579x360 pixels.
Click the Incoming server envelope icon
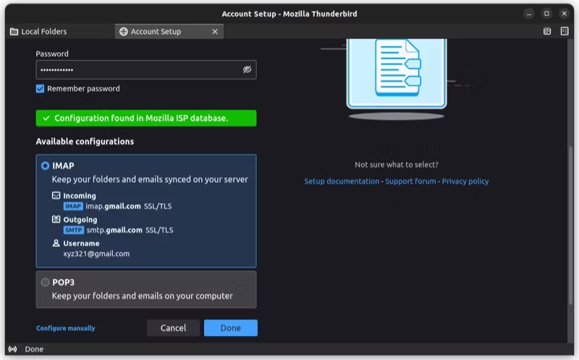click(x=56, y=195)
